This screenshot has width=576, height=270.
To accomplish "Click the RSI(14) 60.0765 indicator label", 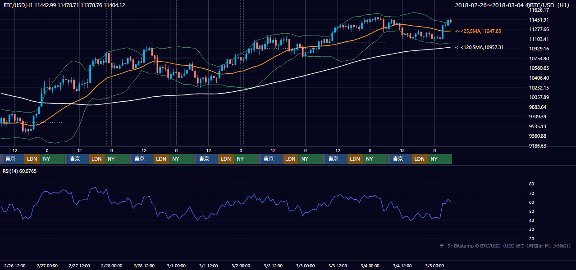I will [20, 171].
